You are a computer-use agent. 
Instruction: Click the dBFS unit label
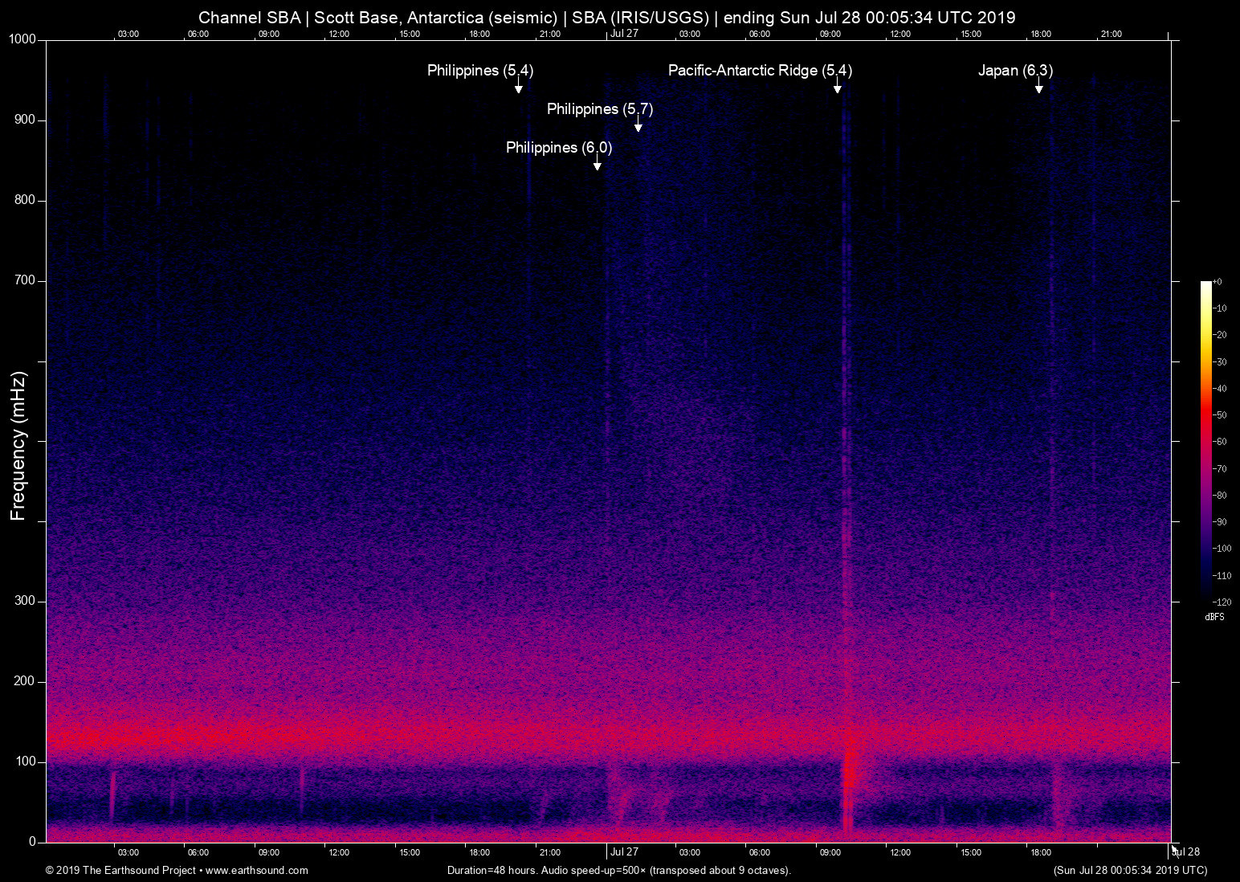click(x=1214, y=617)
